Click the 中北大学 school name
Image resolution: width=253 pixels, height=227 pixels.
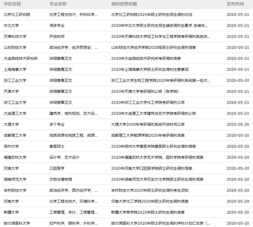click(11, 25)
